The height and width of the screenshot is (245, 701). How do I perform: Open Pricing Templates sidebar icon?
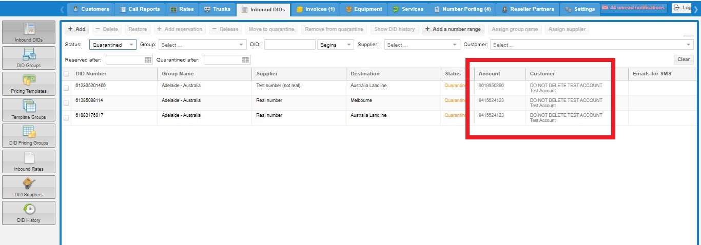click(29, 80)
